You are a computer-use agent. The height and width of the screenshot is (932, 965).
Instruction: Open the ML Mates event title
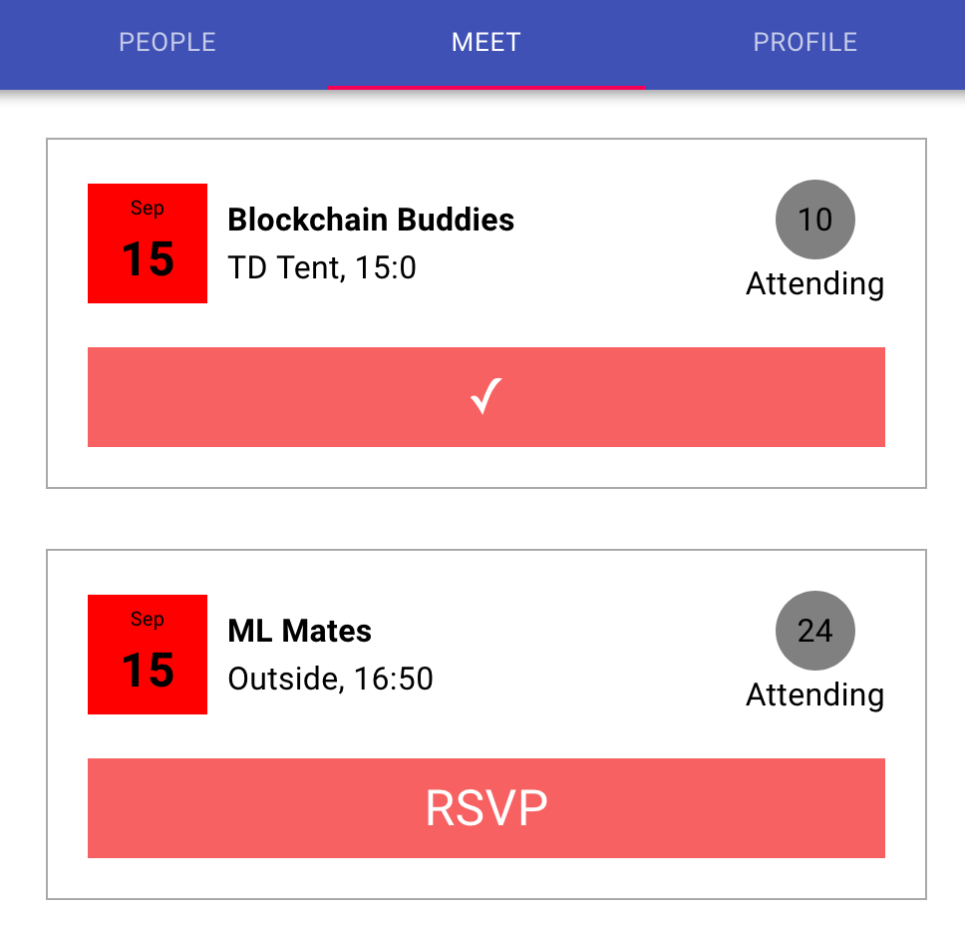[x=300, y=631]
